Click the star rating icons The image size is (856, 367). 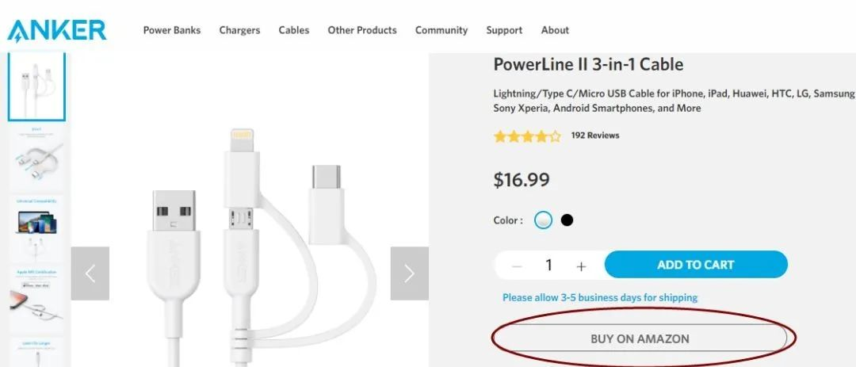pos(527,136)
